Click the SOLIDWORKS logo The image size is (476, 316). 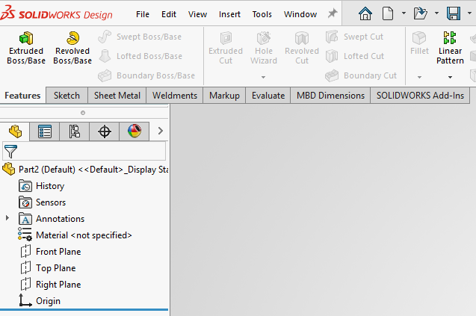(57, 13)
